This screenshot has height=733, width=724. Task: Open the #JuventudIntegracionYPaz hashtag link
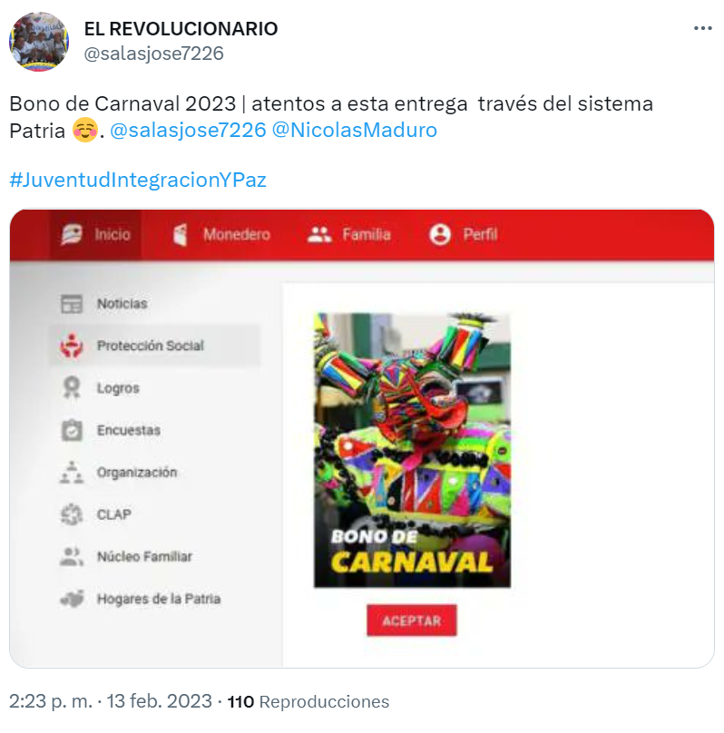138,180
